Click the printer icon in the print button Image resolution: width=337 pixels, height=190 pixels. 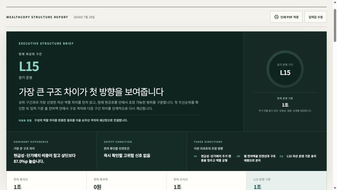[276, 17]
